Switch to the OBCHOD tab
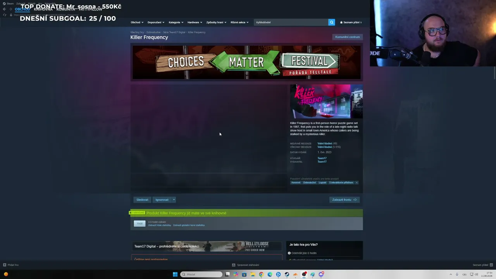This screenshot has height=279, width=496. click(22, 9)
